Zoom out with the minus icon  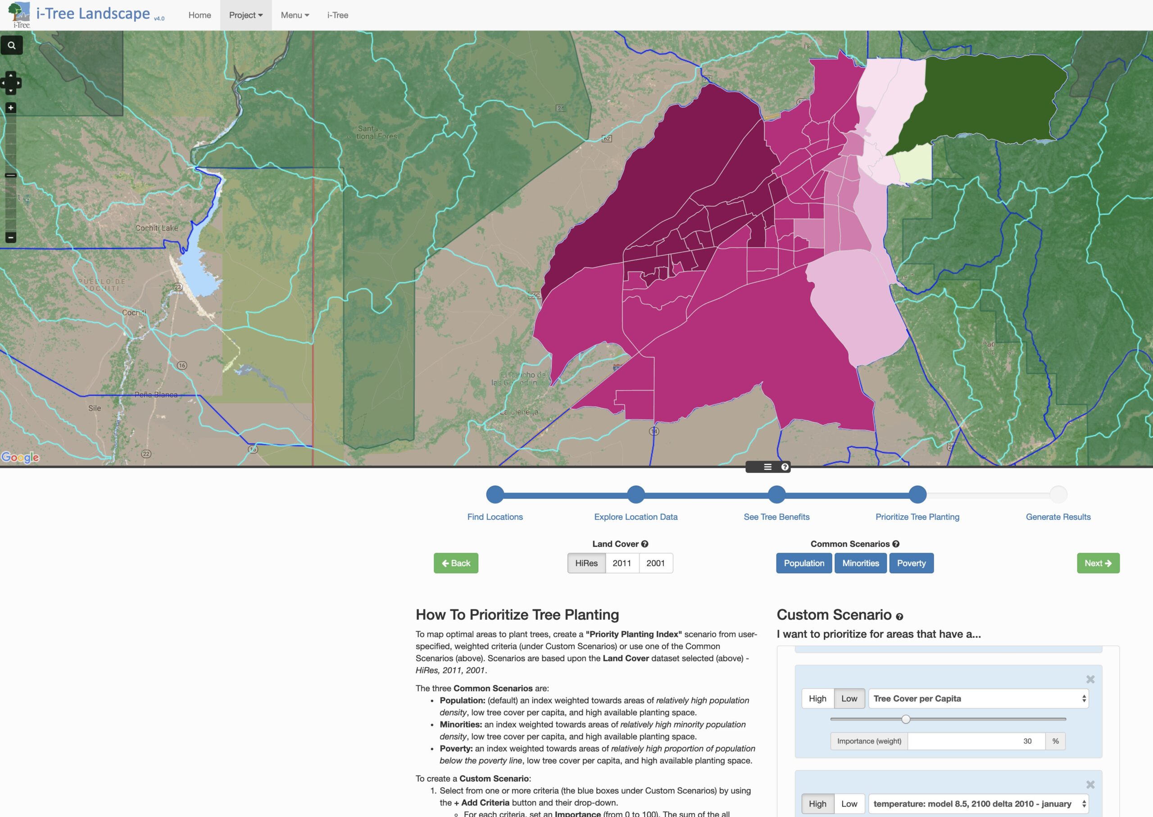[x=10, y=237]
